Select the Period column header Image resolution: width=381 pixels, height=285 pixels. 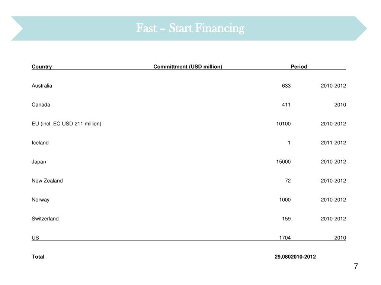(x=299, y=67)
